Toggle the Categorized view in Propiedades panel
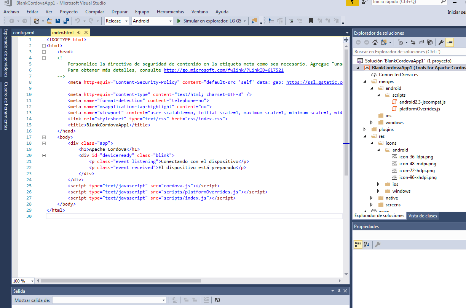 click(x=357, y=244)
